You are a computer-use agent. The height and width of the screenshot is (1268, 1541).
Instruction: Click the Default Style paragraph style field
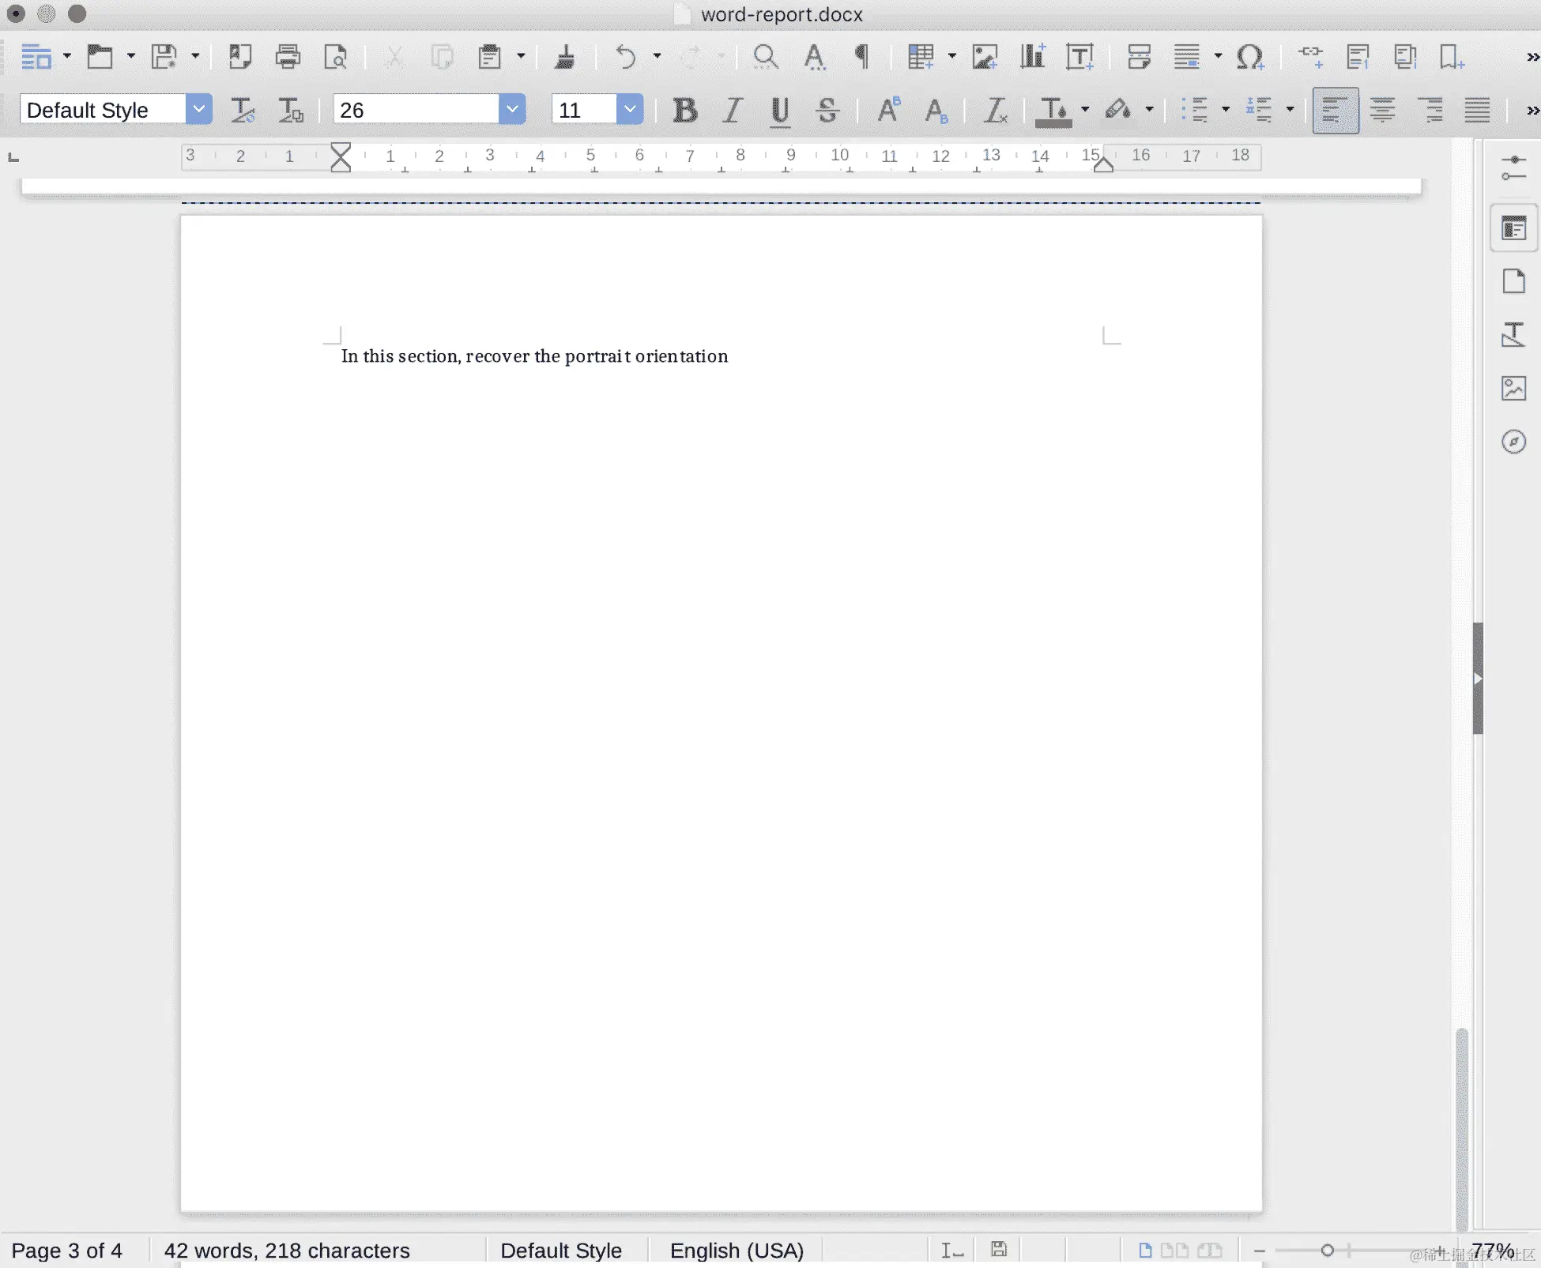(x=104, y=109)
